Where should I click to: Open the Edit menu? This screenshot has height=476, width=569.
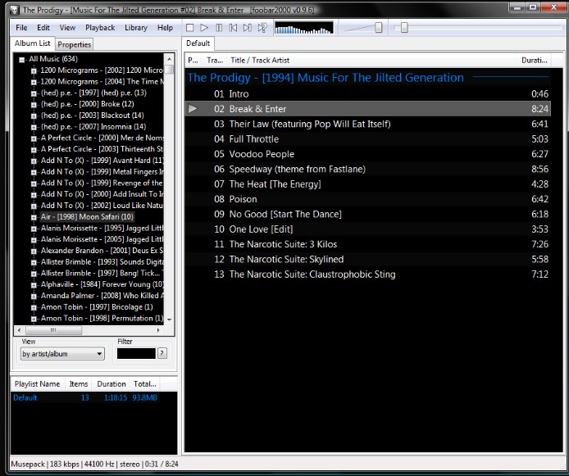pos(43,28)
